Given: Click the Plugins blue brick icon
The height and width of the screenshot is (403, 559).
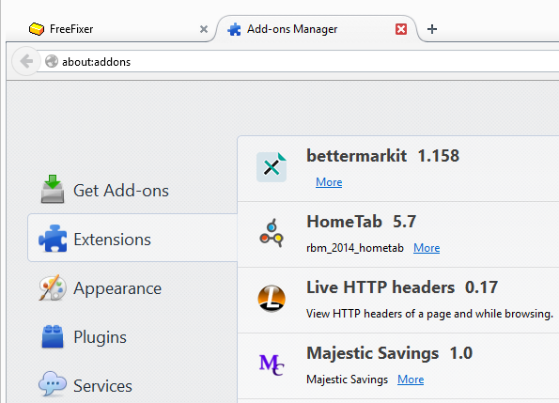Looking at the screenshot, I should coord(53,336).
